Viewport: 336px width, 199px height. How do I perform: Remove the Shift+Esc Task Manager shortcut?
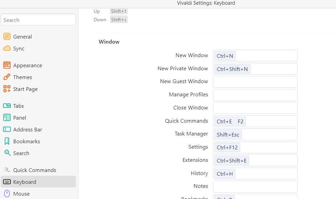[228, 134]
